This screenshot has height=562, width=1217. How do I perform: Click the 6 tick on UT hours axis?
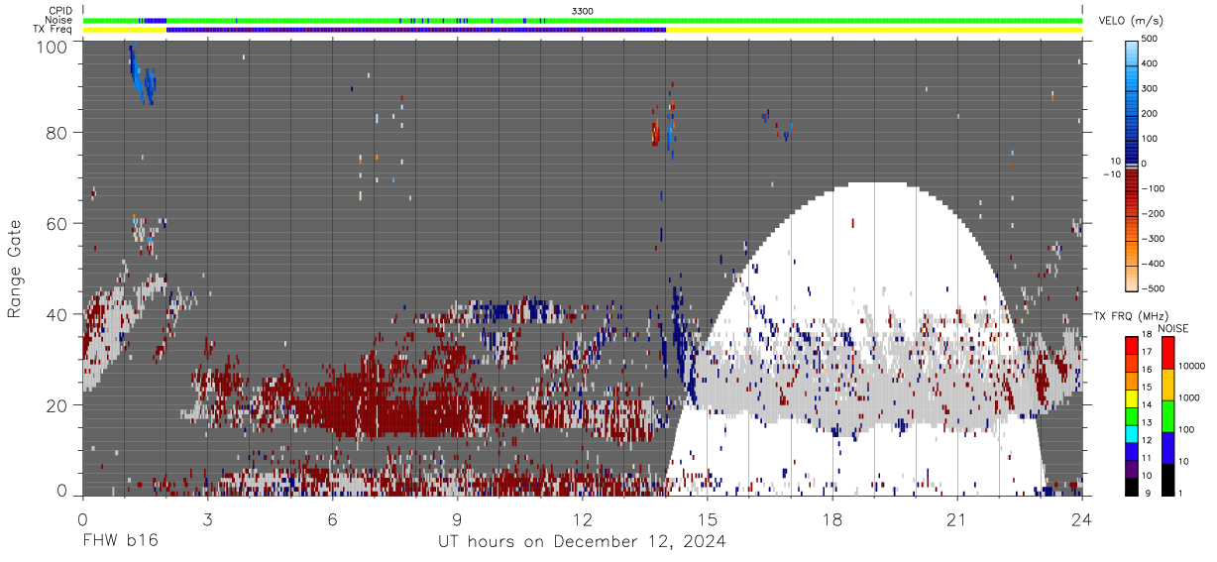[x=332, y=519]
